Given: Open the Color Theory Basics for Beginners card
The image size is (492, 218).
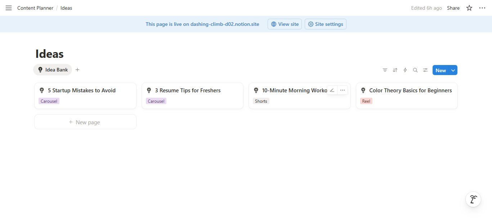Looking at the screenshot, I should click(x=410, y=91).
